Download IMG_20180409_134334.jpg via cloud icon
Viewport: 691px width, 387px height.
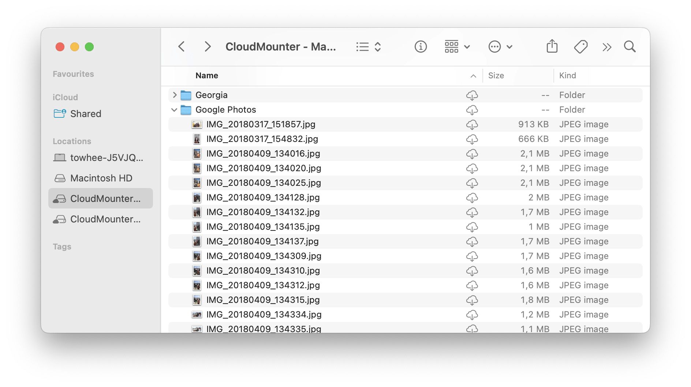point(472,315)
